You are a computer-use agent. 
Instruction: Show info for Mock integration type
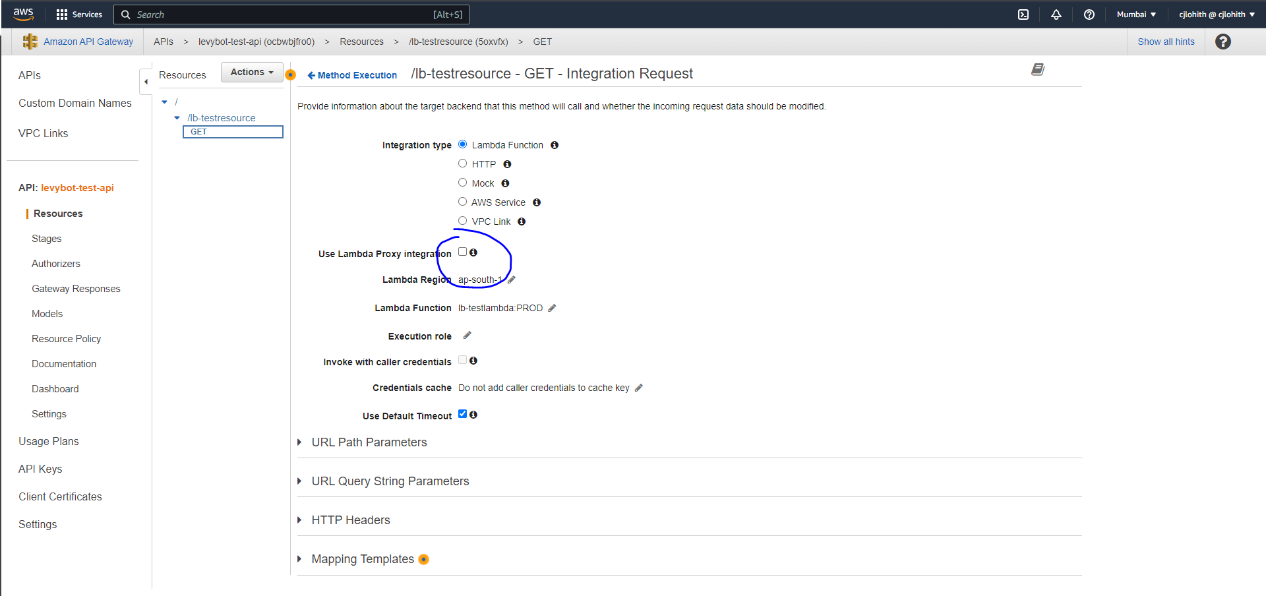(505, 183)
